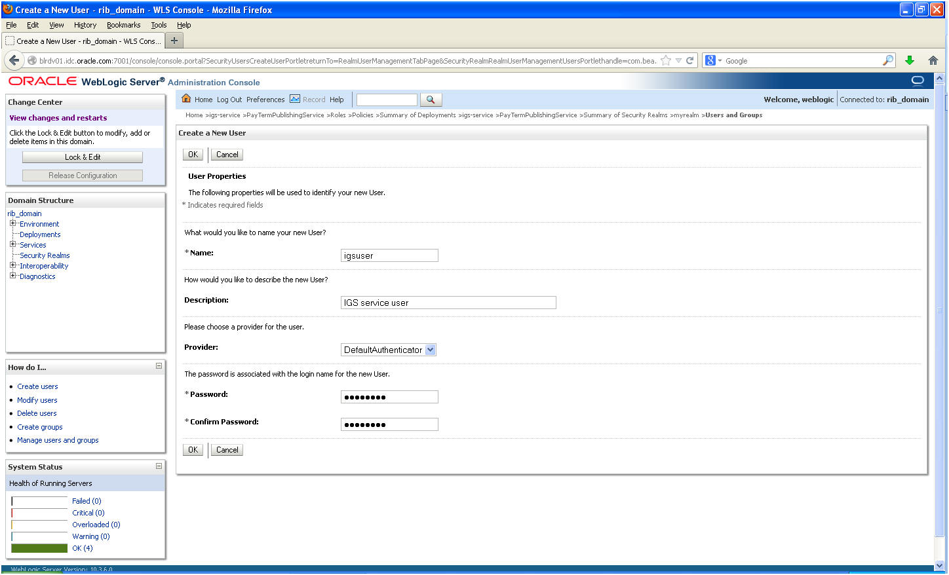949x575 pixels.
Task: Expand the Environment tree node
Action: click(12, 223)
